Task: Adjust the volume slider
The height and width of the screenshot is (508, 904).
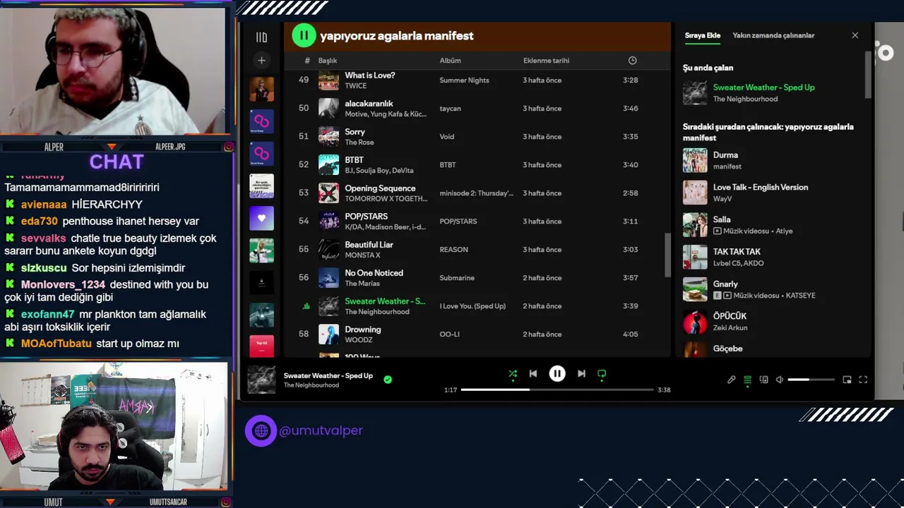Action: click(811, 380)
